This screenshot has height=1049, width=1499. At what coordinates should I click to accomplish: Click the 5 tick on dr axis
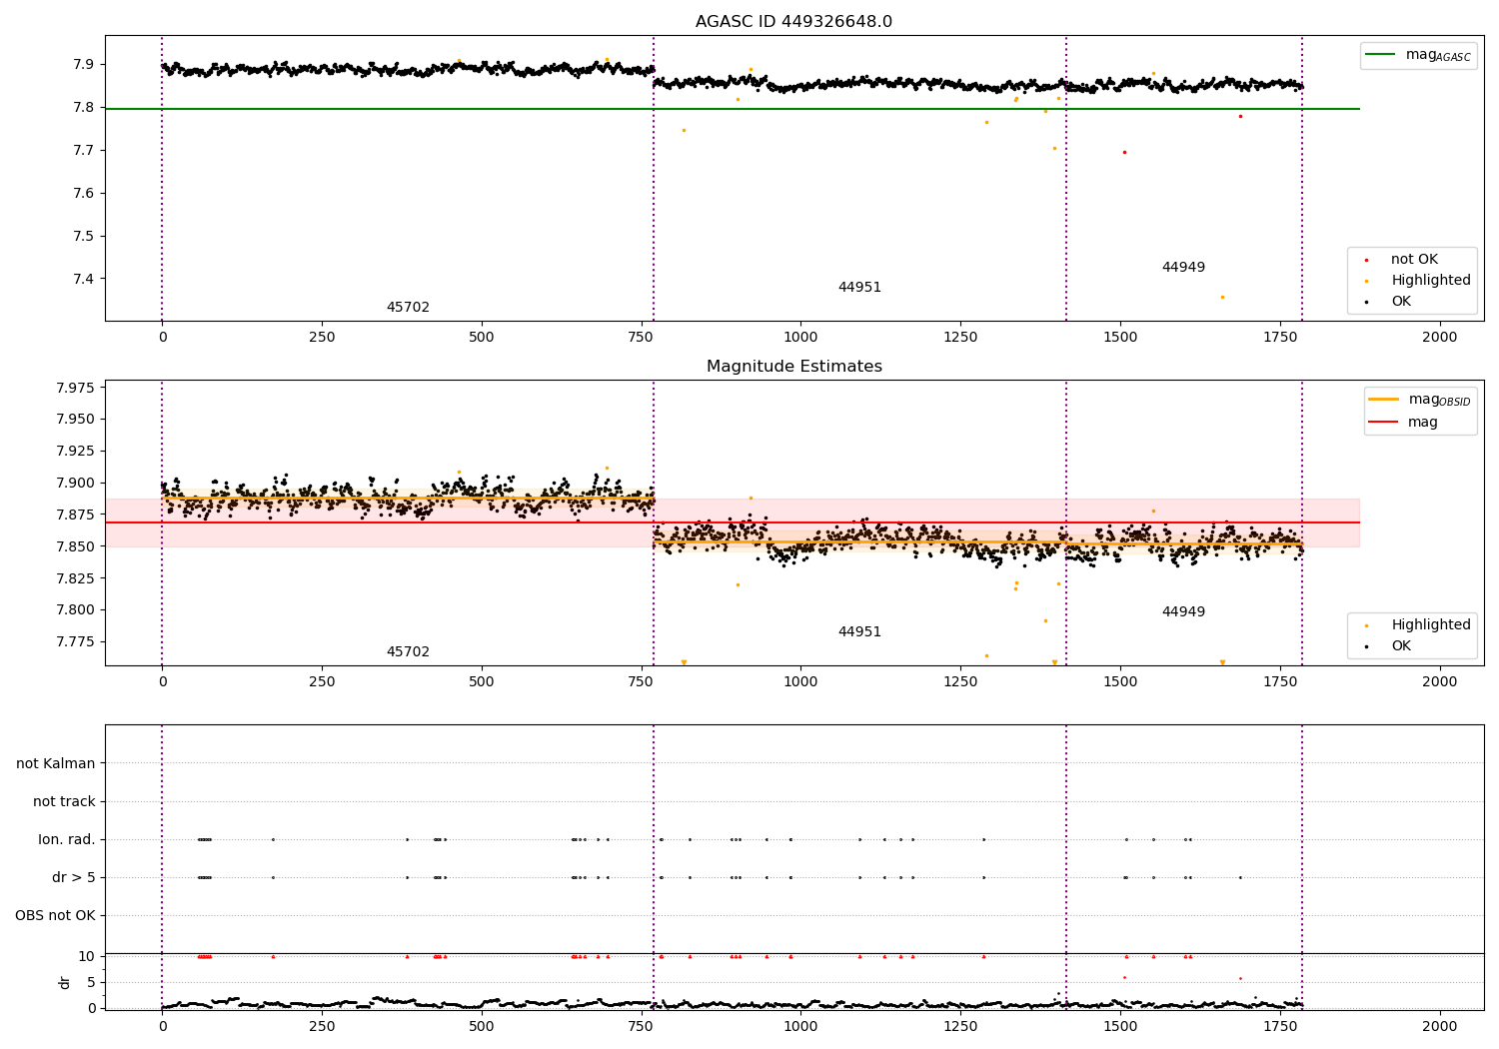(91, 983)
